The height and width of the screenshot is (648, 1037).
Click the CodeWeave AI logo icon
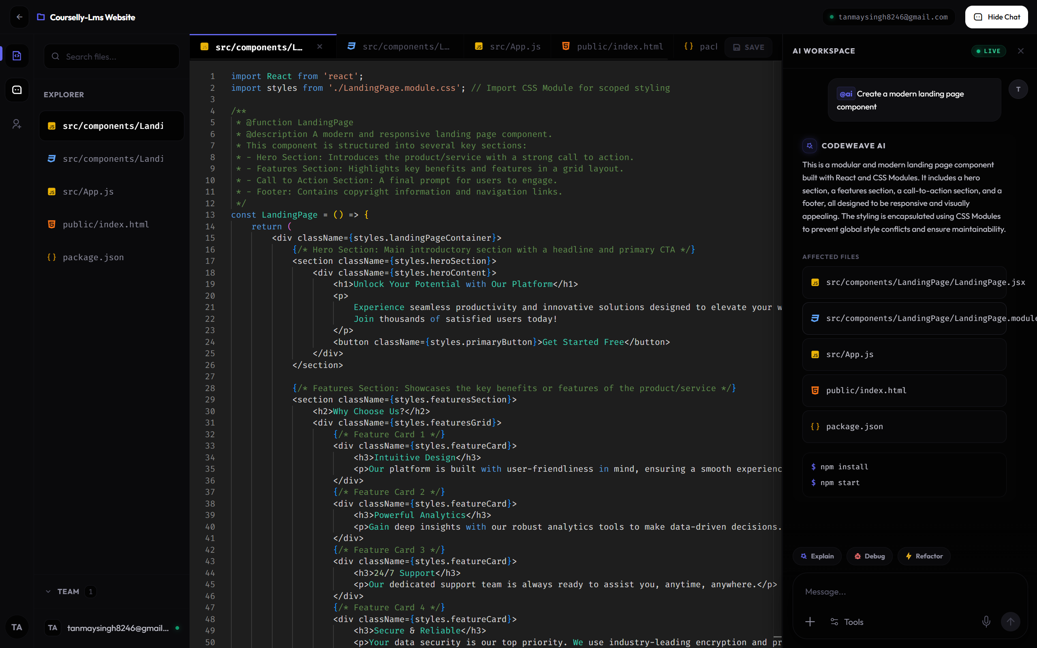pyautogui.click(x=810, y=146)
